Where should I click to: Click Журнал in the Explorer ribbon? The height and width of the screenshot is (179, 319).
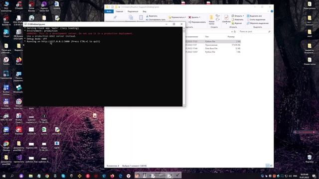(237, 23)
